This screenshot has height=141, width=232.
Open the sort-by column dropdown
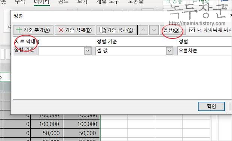point(88,51)
